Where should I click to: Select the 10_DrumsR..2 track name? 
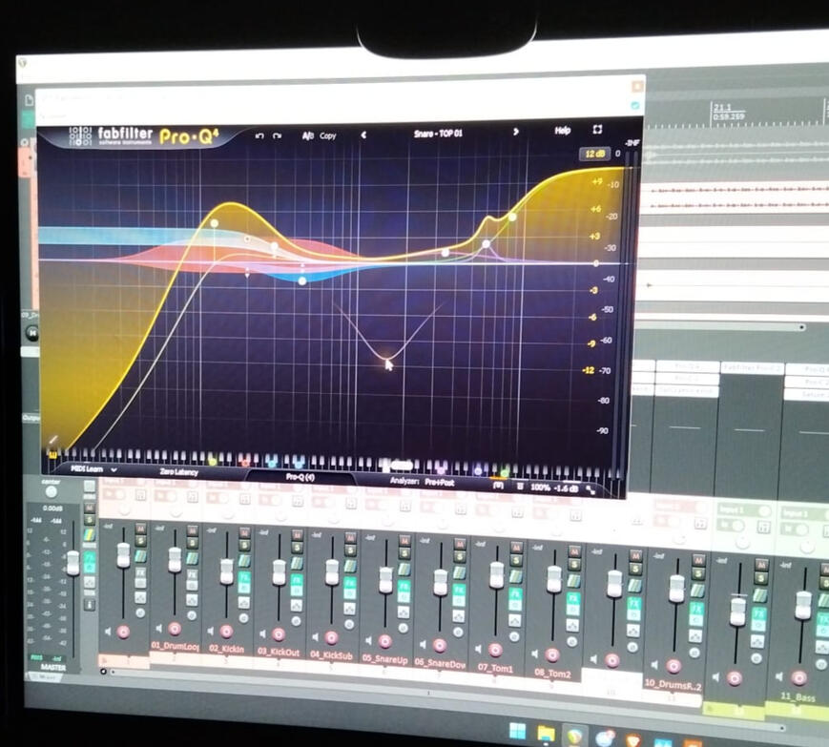click(x=673, y=685)
